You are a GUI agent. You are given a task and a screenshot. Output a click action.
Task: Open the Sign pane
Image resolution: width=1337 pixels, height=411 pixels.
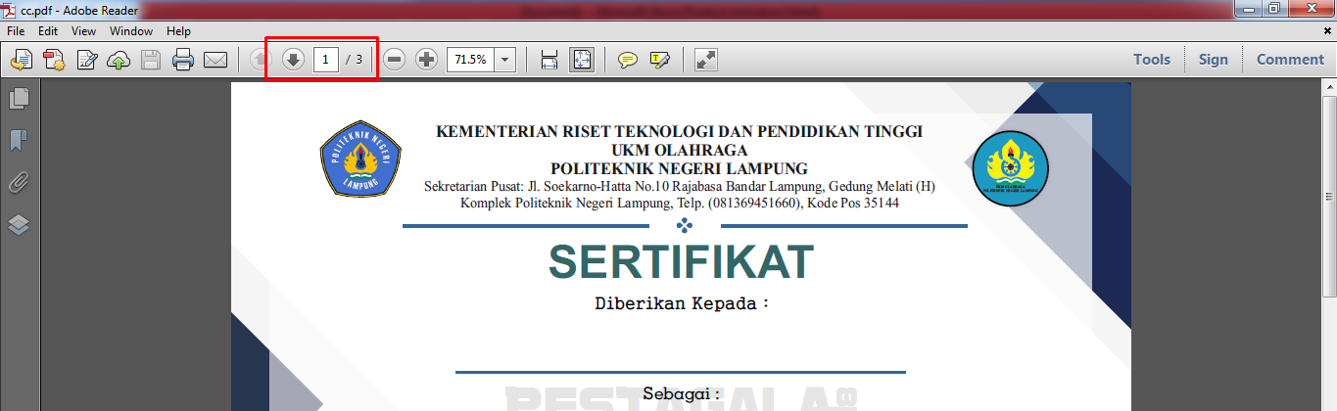[x=1213, y=60]
